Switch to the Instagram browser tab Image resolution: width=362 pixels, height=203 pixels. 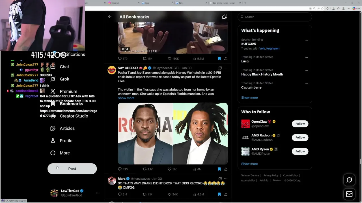click(123, 3)
